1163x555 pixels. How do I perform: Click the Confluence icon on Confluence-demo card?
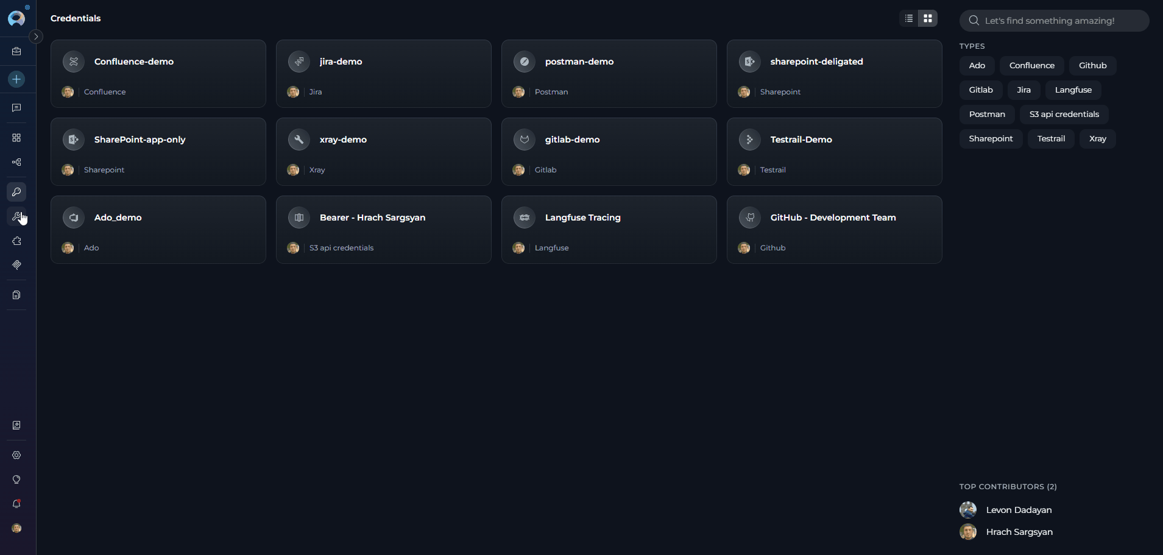tap(74, 62)
